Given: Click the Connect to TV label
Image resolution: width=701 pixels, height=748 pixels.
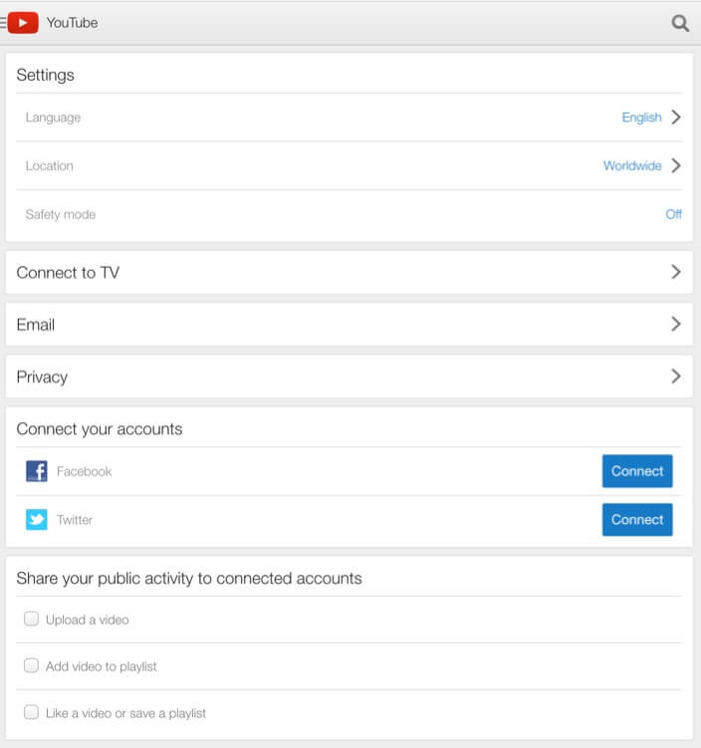Looking at the screenshot, I should (68, 273).
